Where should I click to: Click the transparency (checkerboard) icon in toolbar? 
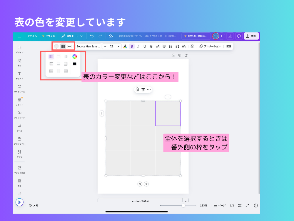[193, 46]
